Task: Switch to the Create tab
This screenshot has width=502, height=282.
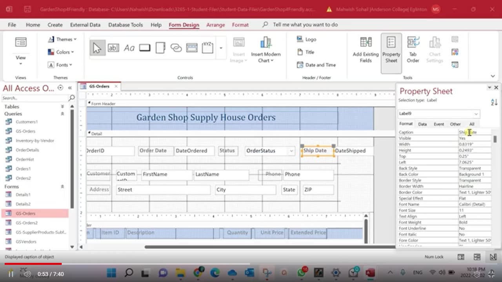Action: (55, 25)
